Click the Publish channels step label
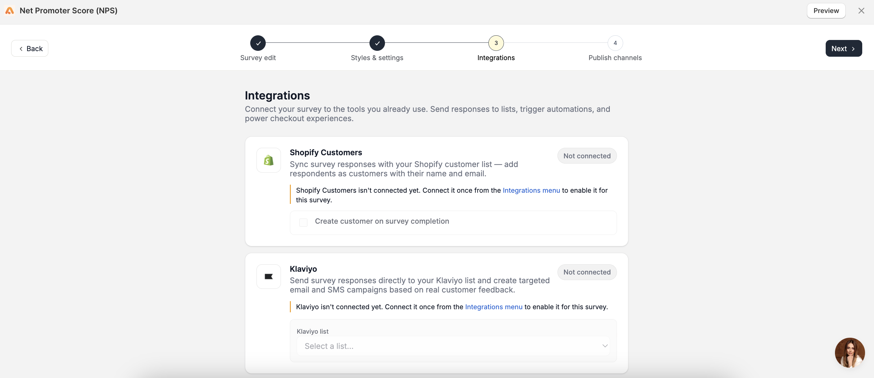The width and height of the screenshot is (874, 378). click(x=615, y=58)
